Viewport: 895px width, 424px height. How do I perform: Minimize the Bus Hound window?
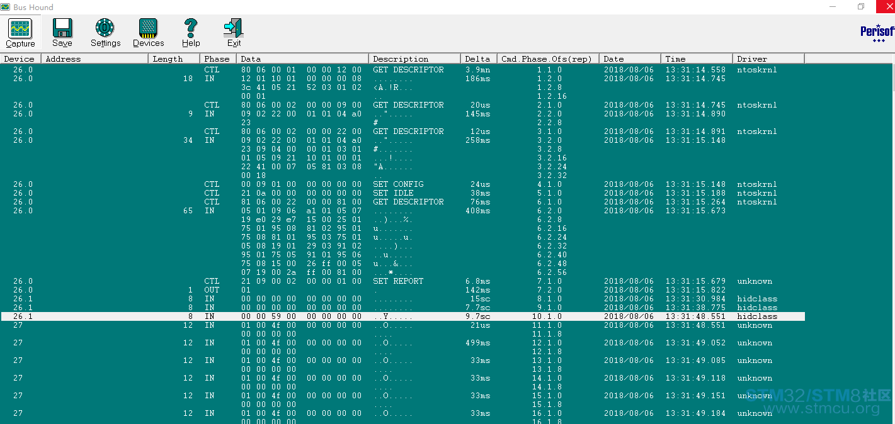[833, 7]
